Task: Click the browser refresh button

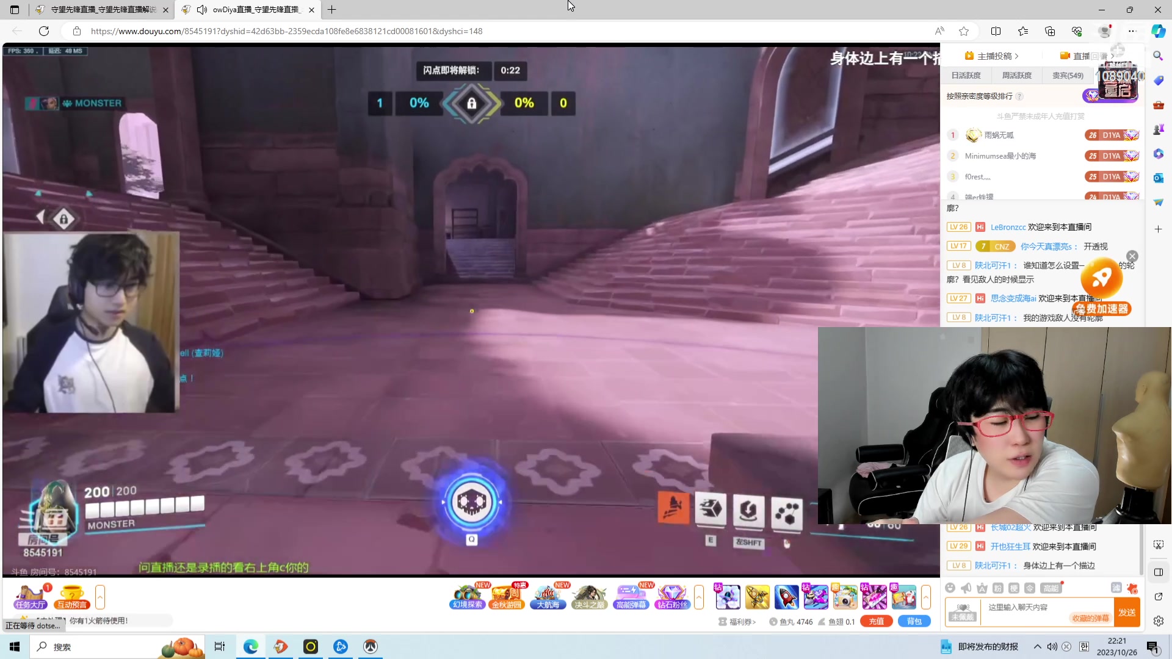Action: (x=44, y=31)
